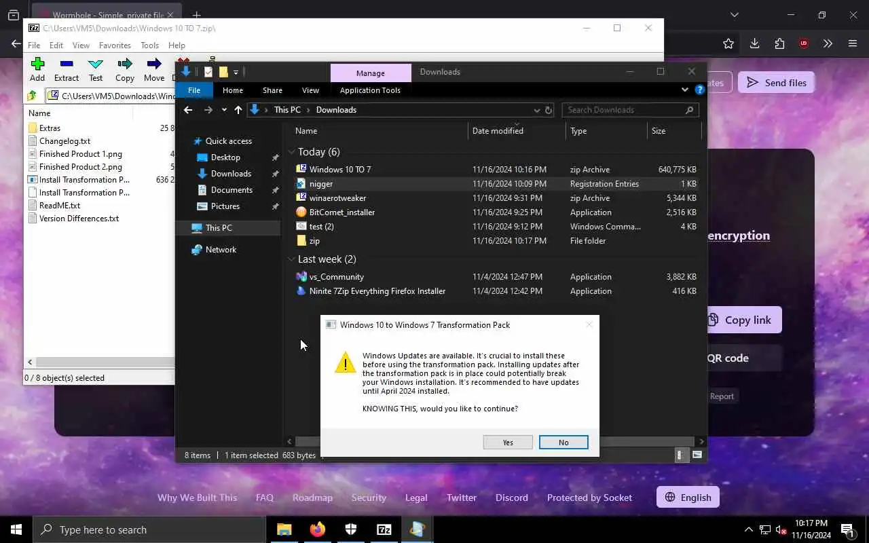Go up to parent folder in Explorer
This screenshot has height=543, width=869.
point(238,110)
